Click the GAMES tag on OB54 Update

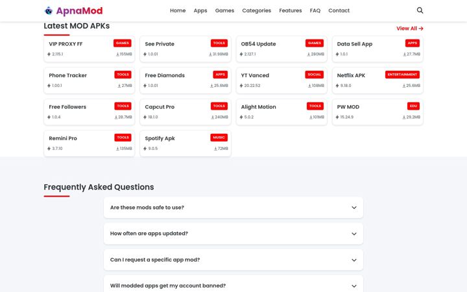click(x=314, y=43)
